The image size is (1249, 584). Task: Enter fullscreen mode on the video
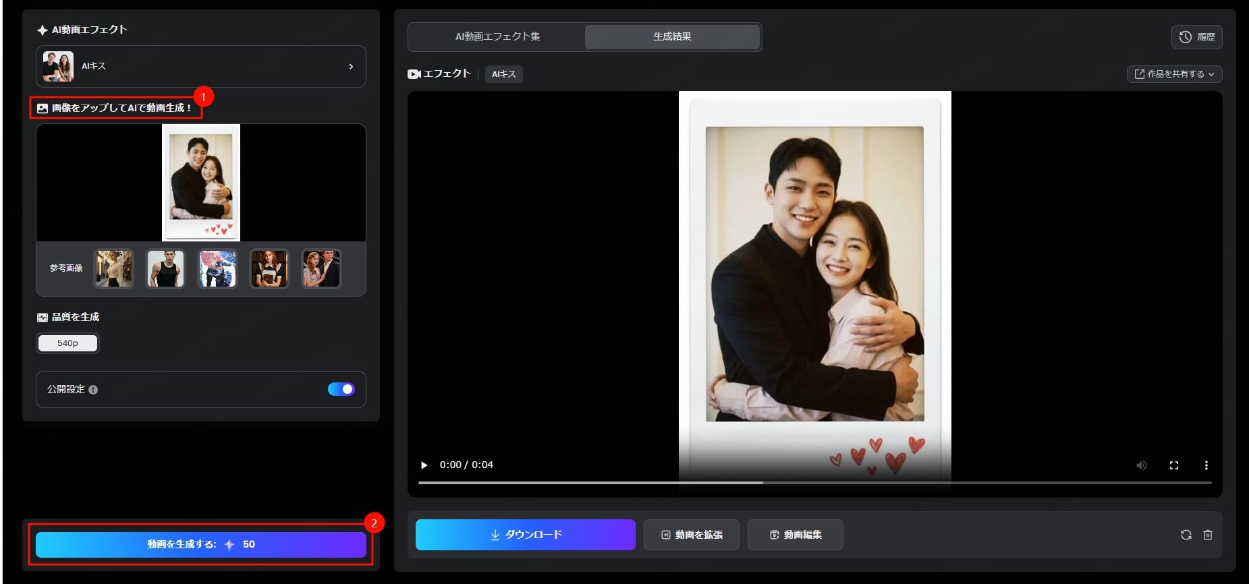click(1173, 465)
